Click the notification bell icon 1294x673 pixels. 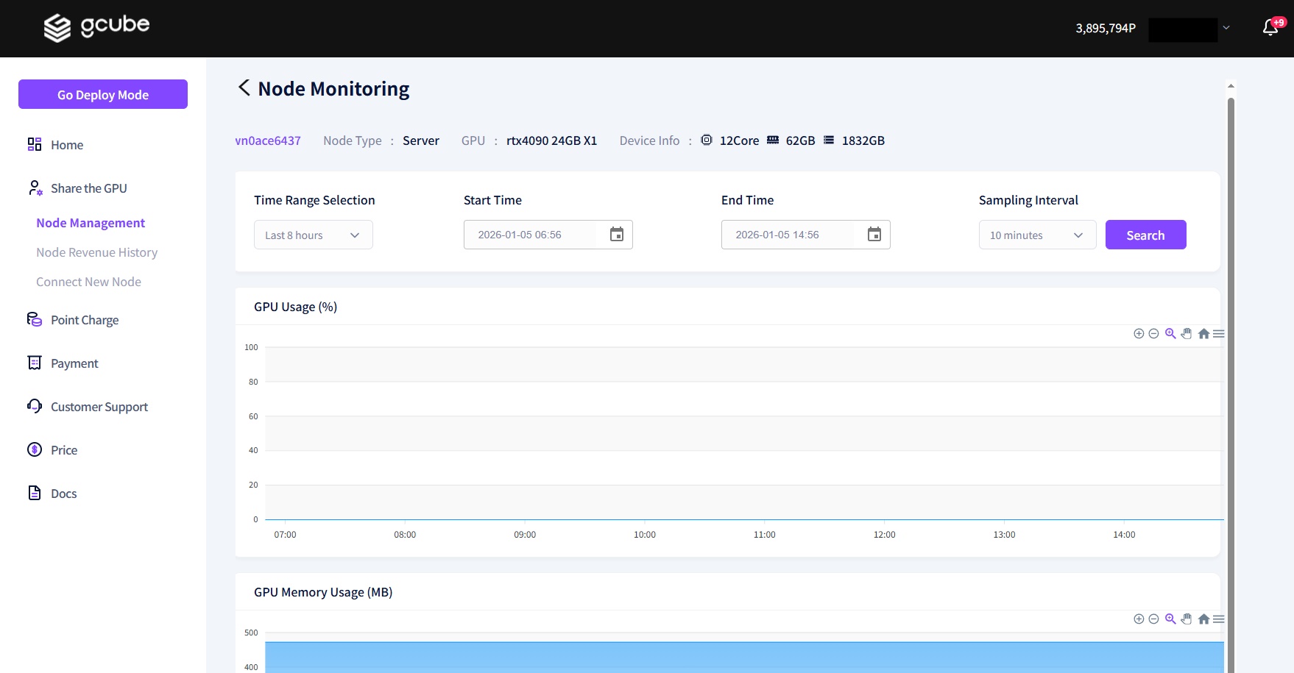coord(1270,28)
